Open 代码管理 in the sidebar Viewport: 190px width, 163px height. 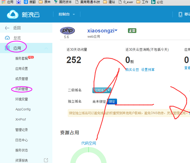[x=21, y=89]
